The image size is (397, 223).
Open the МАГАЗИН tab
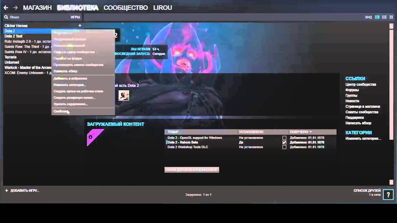coord(37,8)
